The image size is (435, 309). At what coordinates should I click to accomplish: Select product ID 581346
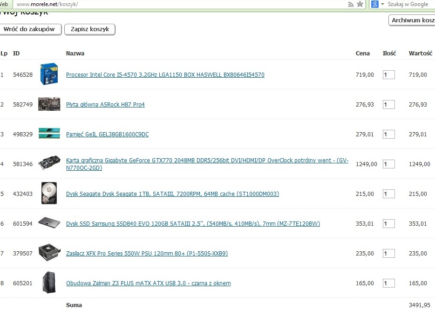coord(23,164)
